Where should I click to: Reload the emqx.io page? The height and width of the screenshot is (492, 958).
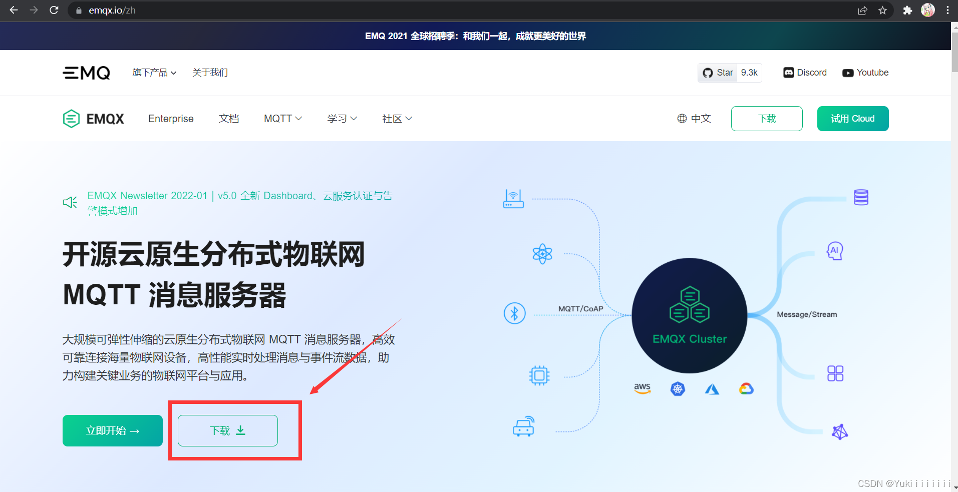tap(54, 10)
